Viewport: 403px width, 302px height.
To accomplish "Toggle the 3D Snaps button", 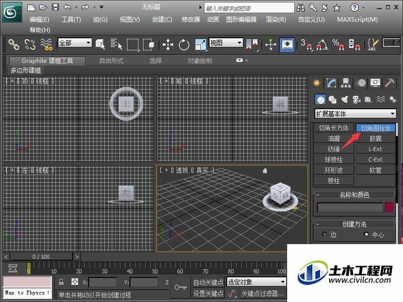I will pyautogui.click(x=307, y=44).
